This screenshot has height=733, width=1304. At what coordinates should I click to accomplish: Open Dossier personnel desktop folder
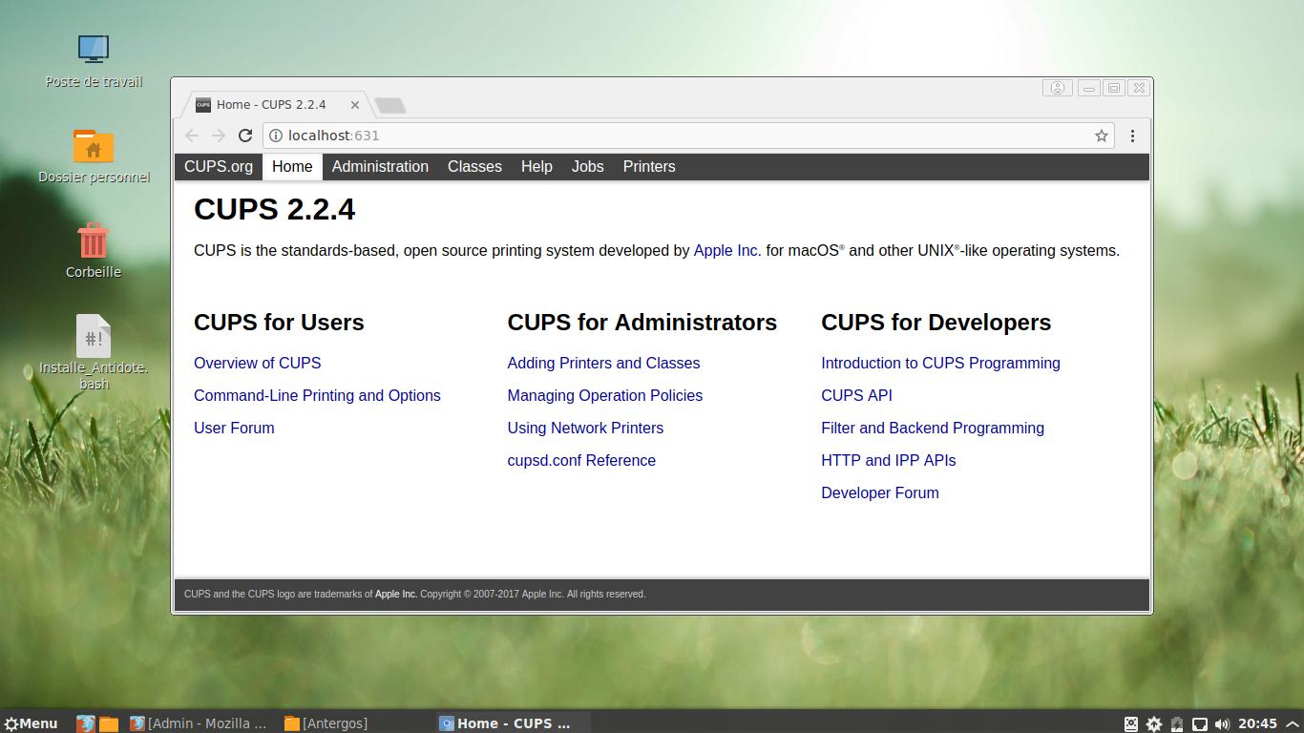coord(94,156)
